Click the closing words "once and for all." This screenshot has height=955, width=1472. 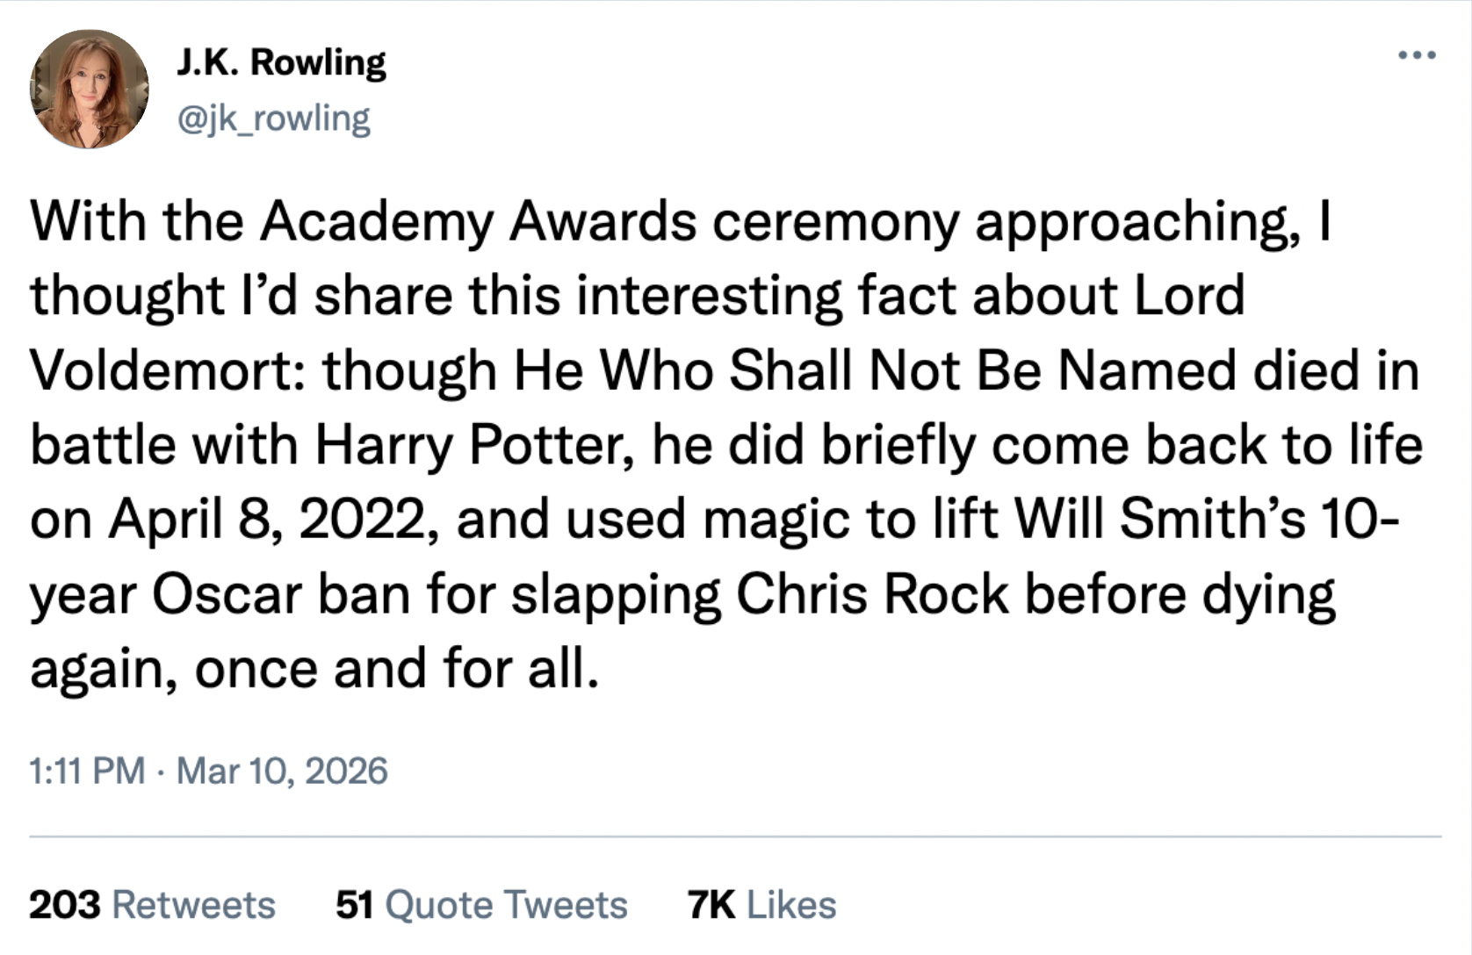point(397,669)
